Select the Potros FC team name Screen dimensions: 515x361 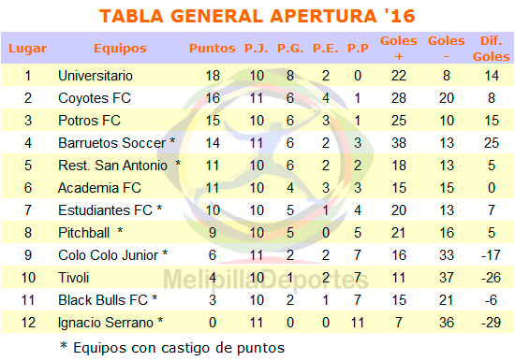point(89,121)
